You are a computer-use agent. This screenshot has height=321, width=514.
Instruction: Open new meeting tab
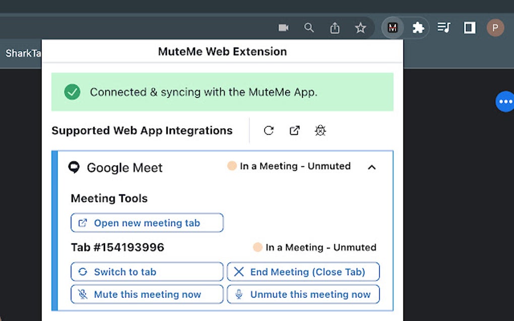pos(147,222)
